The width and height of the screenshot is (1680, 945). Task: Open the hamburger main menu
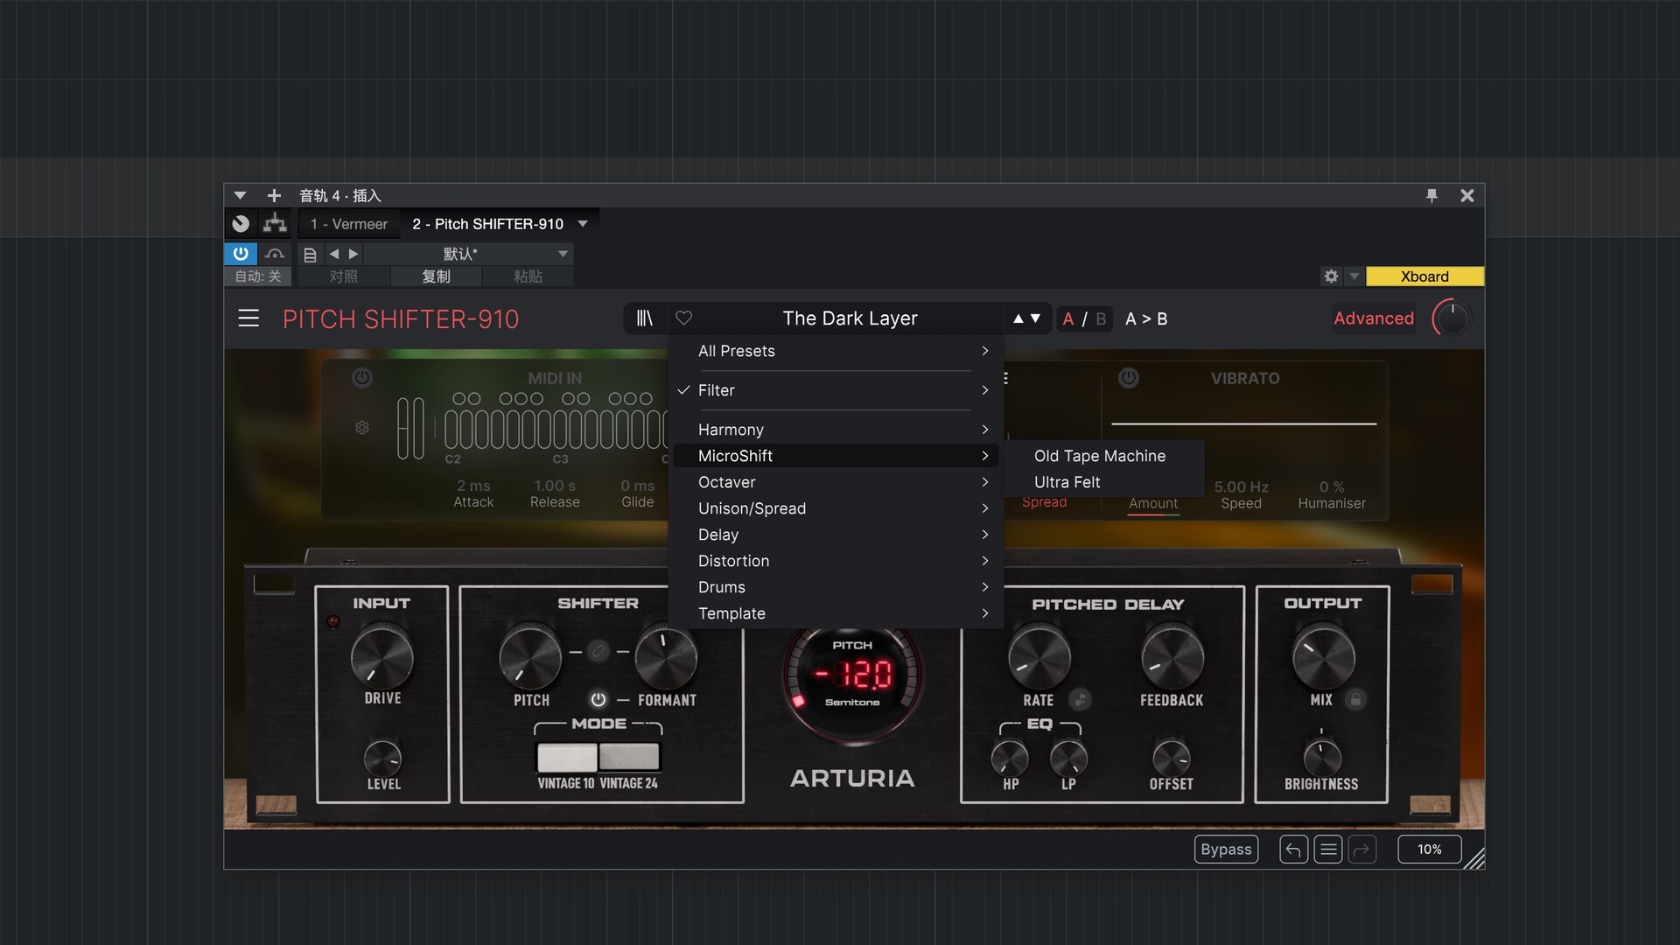[x=248, y=318]
